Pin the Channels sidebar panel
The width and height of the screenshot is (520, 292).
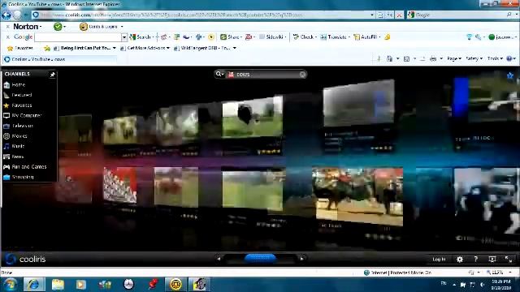tap(52, 75)
